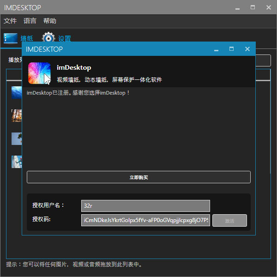Viewport: 277px width, 277px height.
Task: Select the snowy figure wallpaper thumbnail
Action: pyautogui.click(x=17, y=162)
